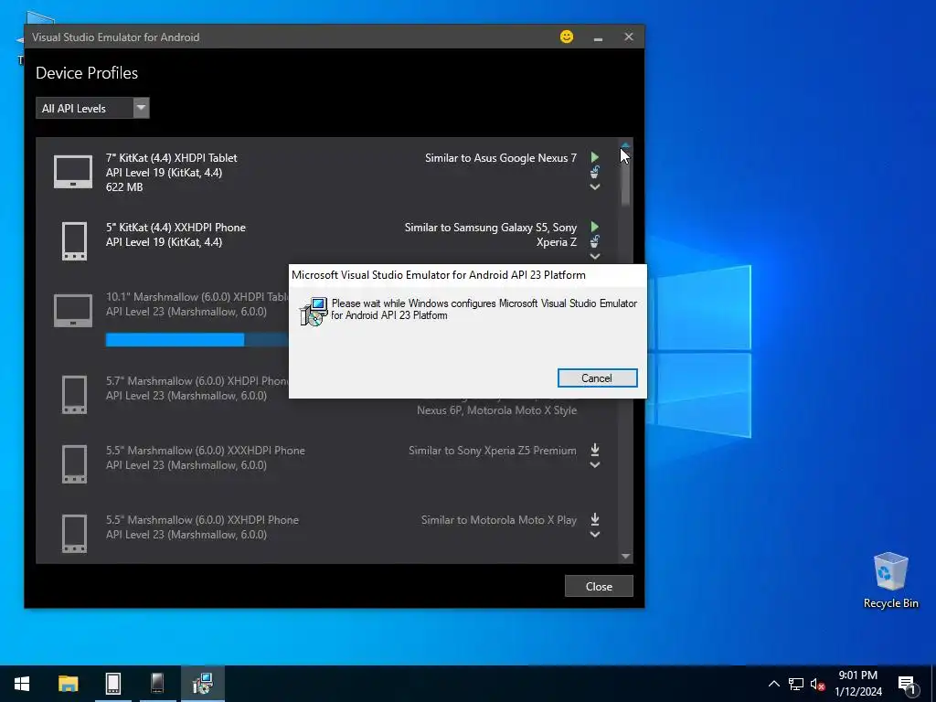Image resolution: width=936 pixels, height=702 pixels.
Task: Click the 5.7" Marshmallow phone device icon
Action: click(x=74, y=395)
